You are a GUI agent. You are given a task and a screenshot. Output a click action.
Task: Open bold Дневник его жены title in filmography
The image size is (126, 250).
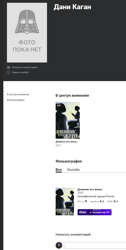90,189
